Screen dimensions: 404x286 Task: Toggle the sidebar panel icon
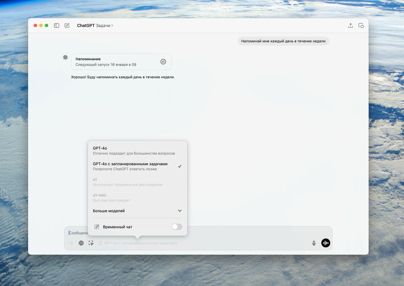(x=57, y=26)
